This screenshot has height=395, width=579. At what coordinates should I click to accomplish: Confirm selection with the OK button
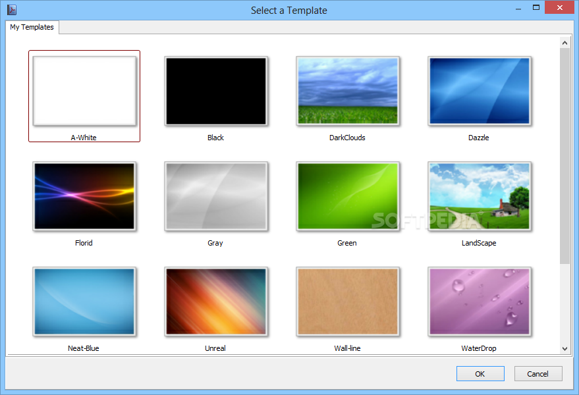(480, 373)
